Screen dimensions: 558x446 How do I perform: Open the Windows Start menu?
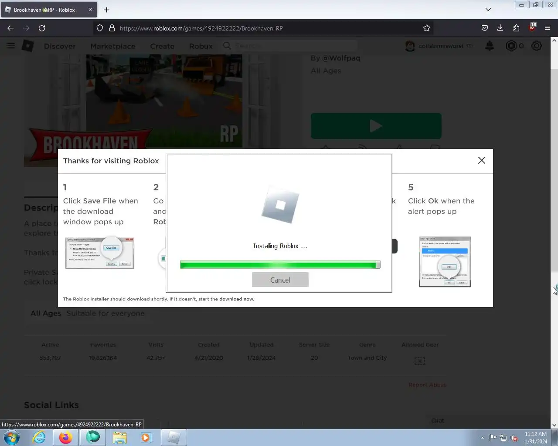tap(12, 437)
